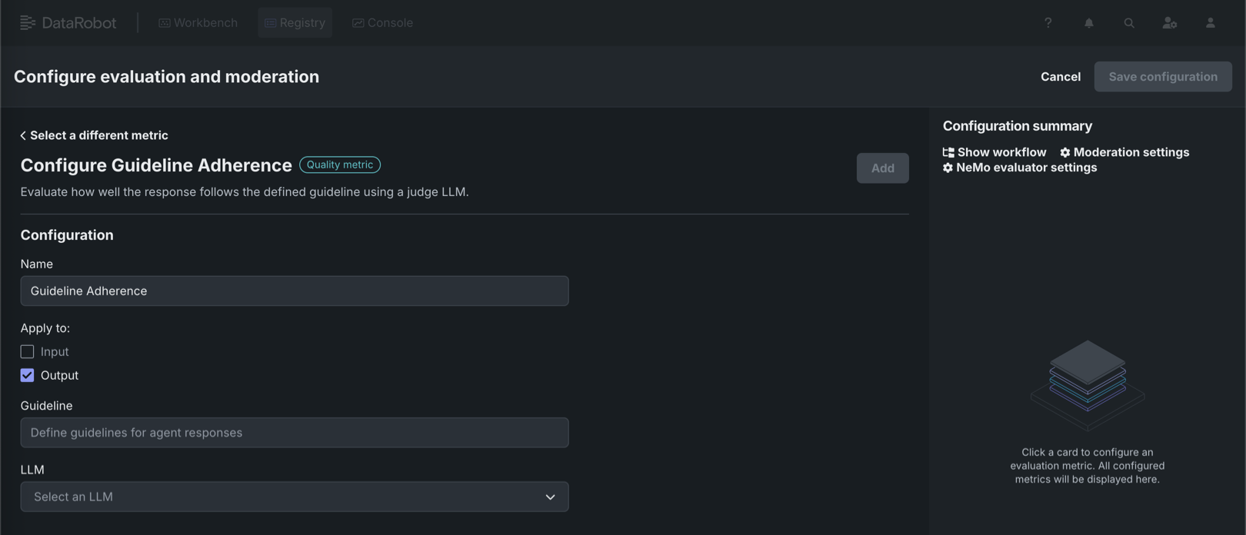
Task: Open the user profile icon
Action: (1210, 23)
